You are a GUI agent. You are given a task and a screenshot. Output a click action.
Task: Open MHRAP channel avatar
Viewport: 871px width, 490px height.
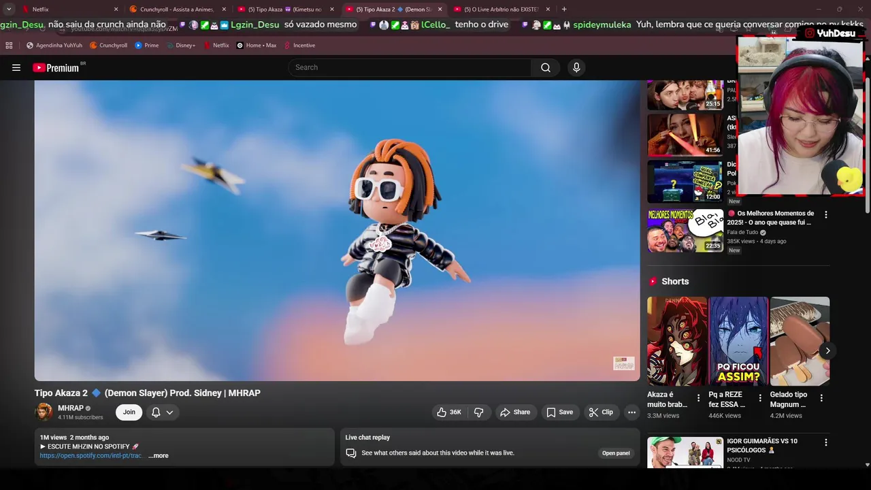point(44,412)
